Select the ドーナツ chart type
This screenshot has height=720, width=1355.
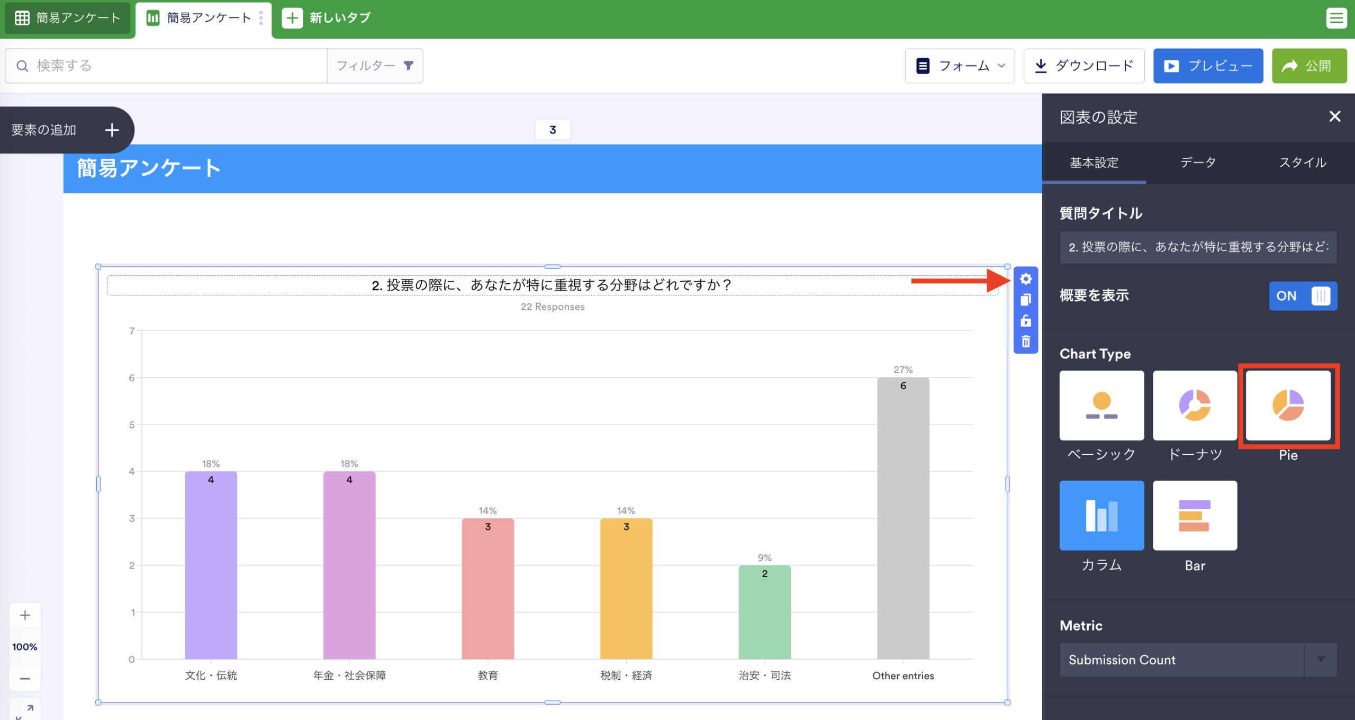coord(1195,406)
